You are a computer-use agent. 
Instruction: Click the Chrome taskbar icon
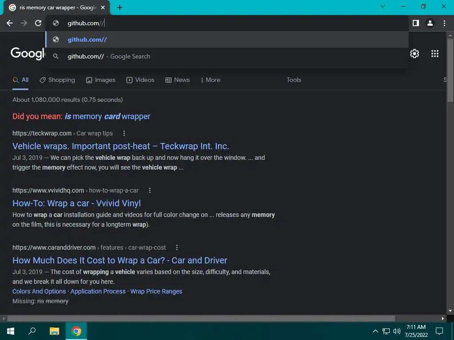coord(76,331)
